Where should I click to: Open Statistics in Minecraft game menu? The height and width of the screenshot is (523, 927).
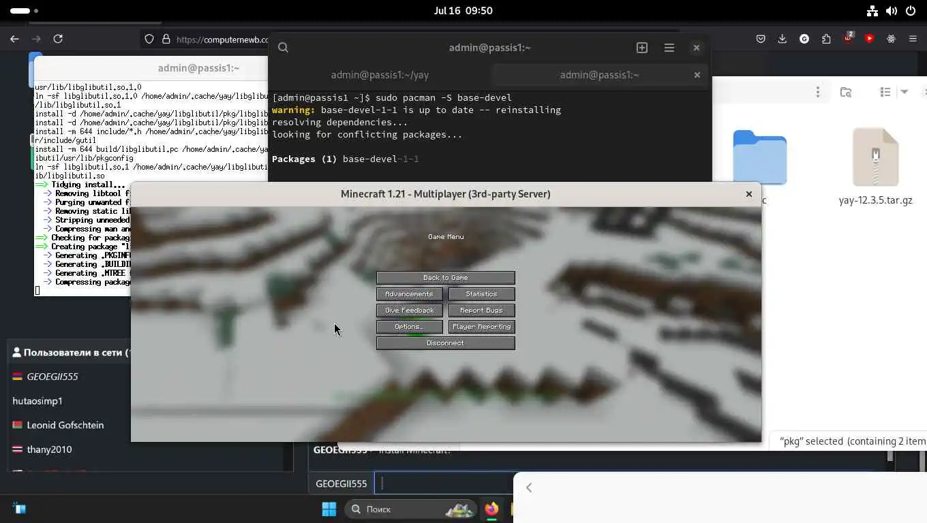pos(482,294)
